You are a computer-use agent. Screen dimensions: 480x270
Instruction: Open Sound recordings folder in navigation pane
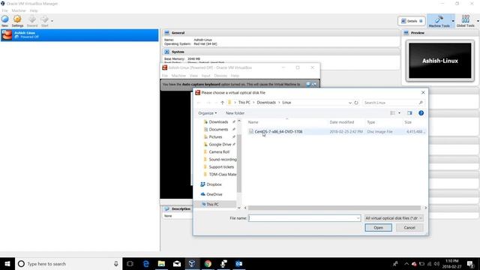[x=223, y=160]
